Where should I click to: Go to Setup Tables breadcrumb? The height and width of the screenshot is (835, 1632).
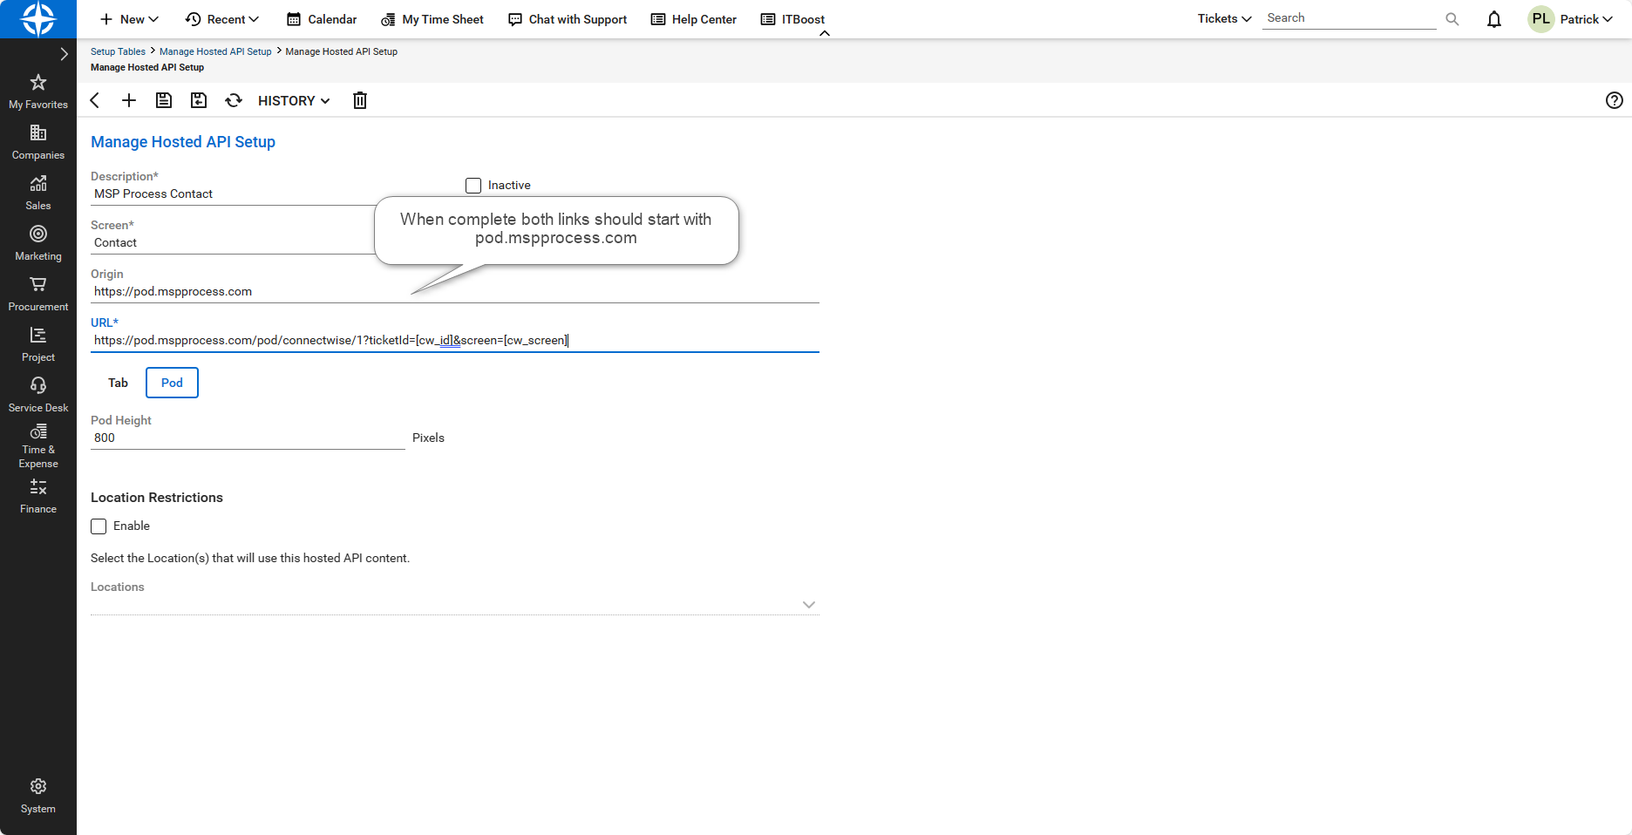tap(118, 51)
